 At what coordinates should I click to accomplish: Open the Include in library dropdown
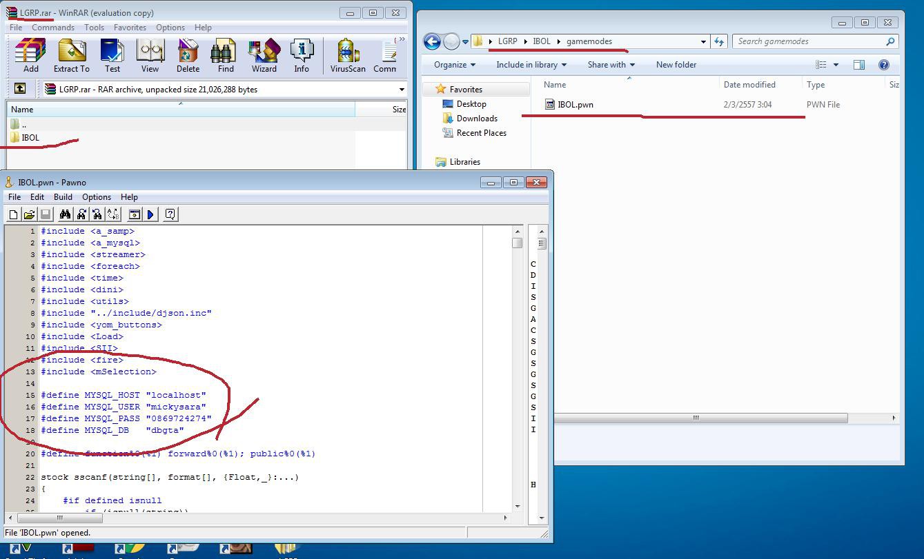tap(531, 65)
